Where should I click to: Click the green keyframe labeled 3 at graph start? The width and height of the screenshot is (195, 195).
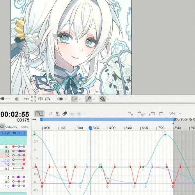pos(34,135)
